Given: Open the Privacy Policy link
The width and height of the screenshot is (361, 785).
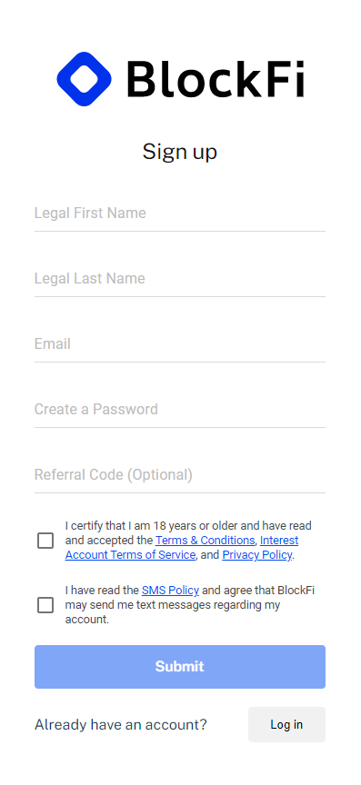Looking at the screenshot, I should coord(256,555).
